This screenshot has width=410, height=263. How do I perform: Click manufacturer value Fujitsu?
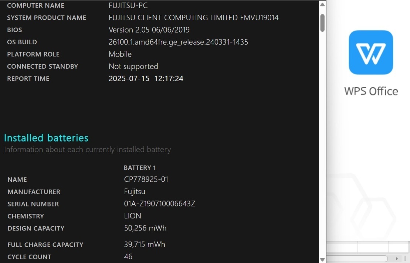point(135,192)
